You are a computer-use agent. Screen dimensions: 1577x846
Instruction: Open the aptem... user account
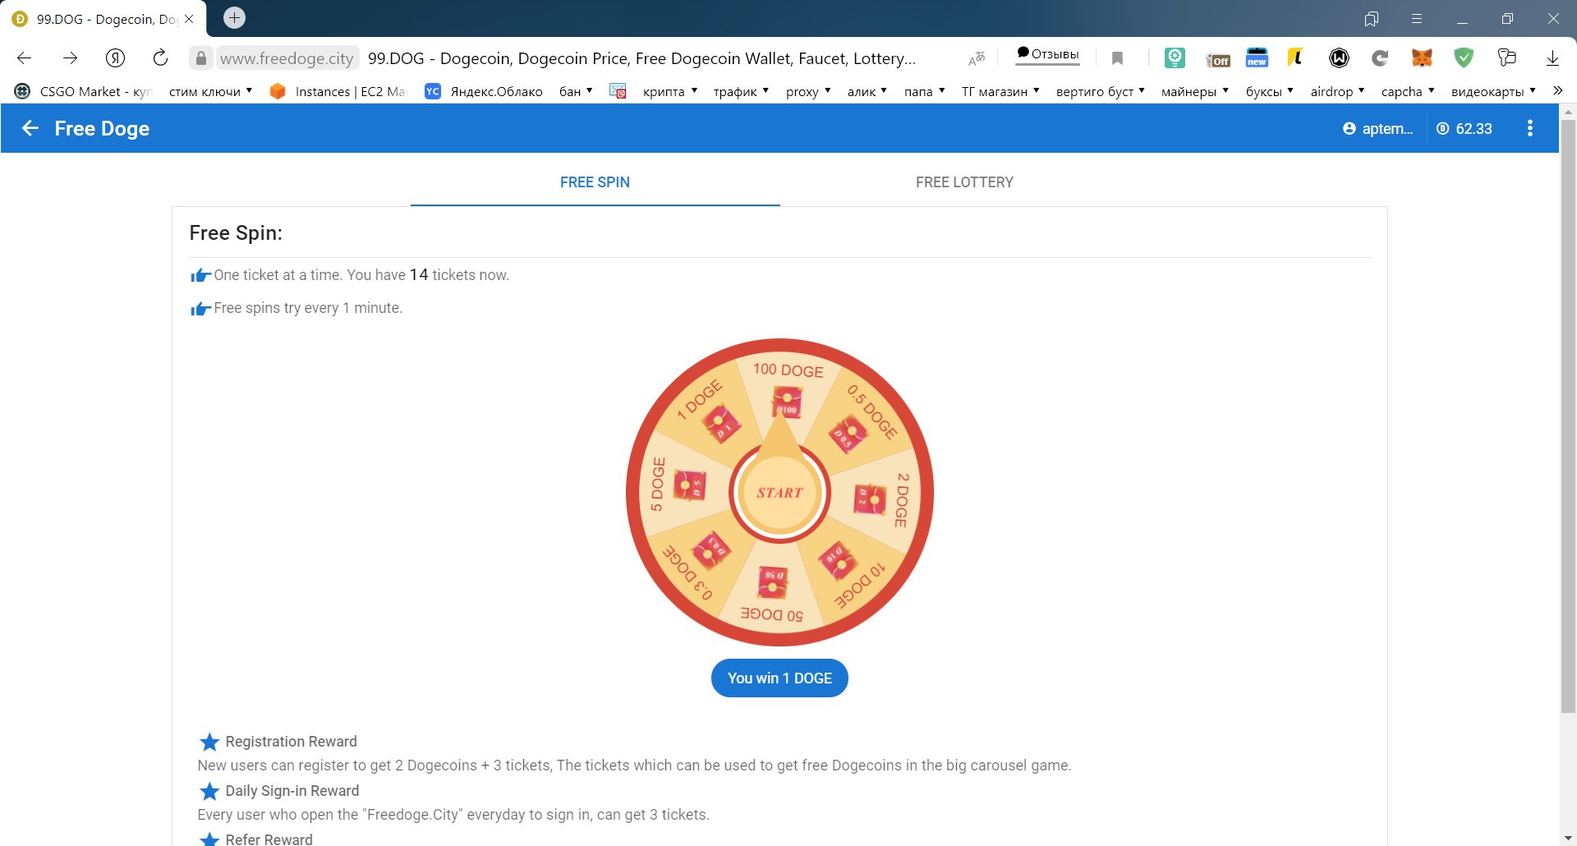coord(1378,128)
